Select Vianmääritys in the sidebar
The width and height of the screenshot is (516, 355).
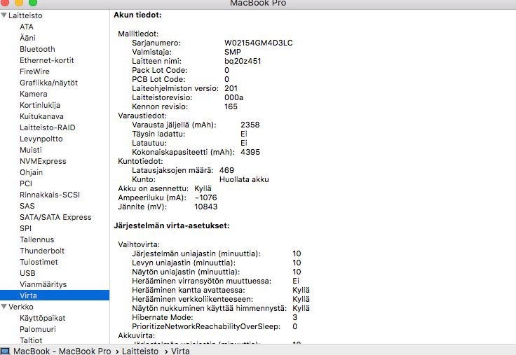click(x=43, y=284)
